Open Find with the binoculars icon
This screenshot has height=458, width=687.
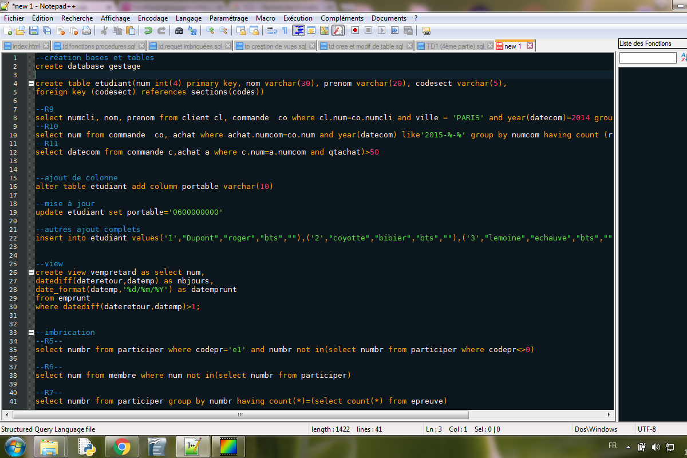click(x=179, y=30)
